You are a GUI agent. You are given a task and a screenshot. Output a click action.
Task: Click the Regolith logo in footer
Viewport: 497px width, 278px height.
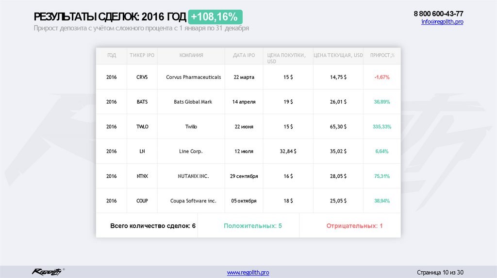(x=47, y=272)
